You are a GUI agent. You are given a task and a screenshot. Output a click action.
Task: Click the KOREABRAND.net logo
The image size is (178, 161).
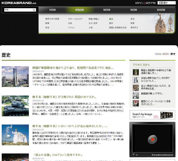[19, 3]
